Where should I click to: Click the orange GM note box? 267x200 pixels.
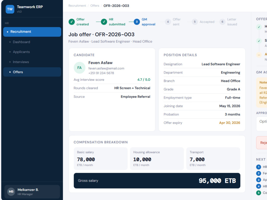(x=262, y=93)
